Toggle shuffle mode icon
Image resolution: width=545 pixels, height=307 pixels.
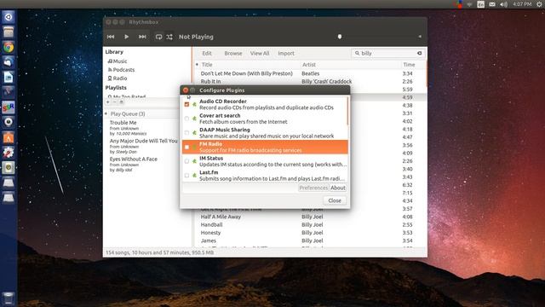click(169, 37)
